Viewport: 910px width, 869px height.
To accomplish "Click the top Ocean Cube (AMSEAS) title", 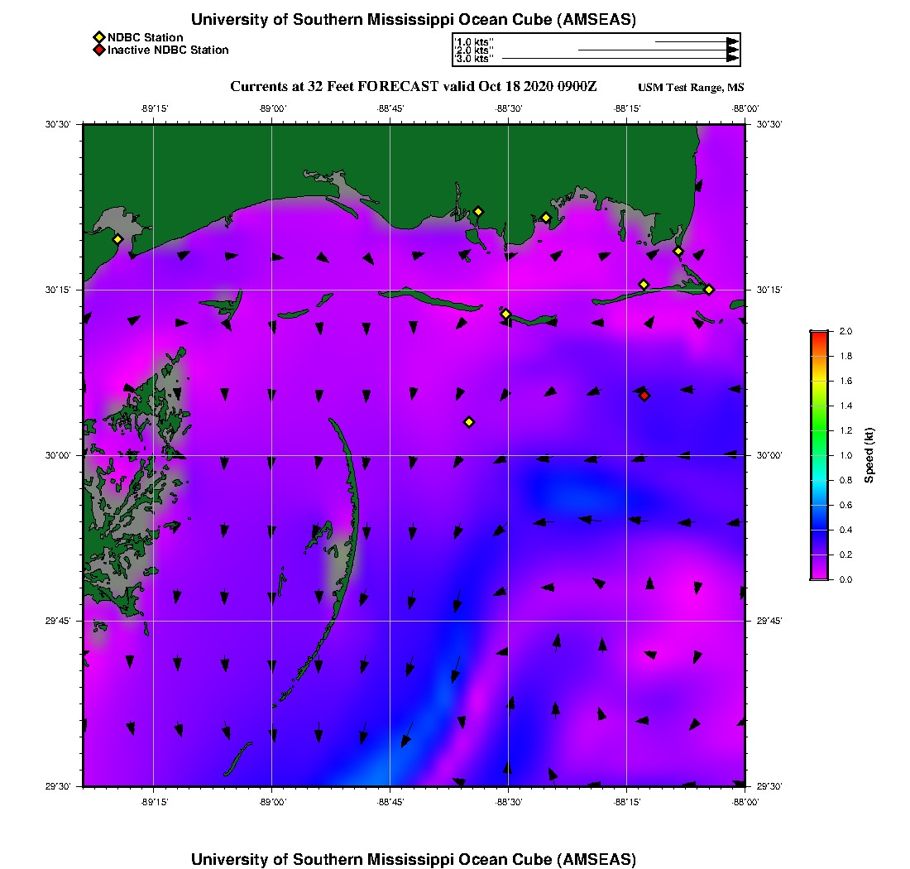I will (x=413, y=20).
